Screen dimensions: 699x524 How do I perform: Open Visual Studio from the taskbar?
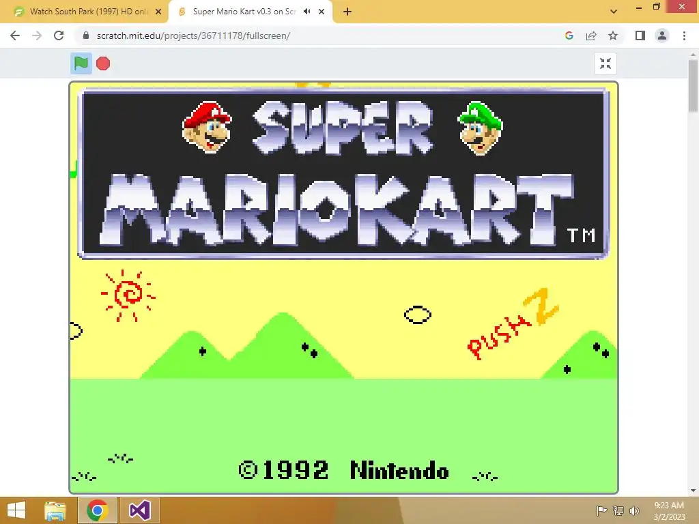[139, 510]
